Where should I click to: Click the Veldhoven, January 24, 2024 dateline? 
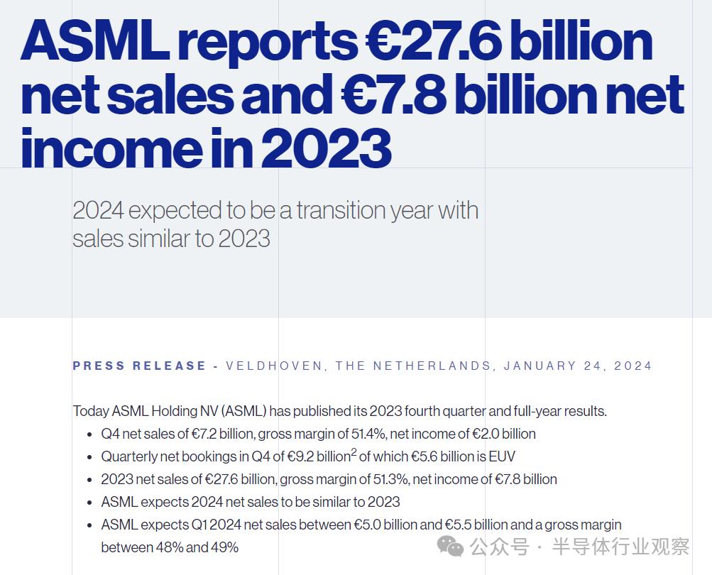pyautogui.click(x=439, y=366)
